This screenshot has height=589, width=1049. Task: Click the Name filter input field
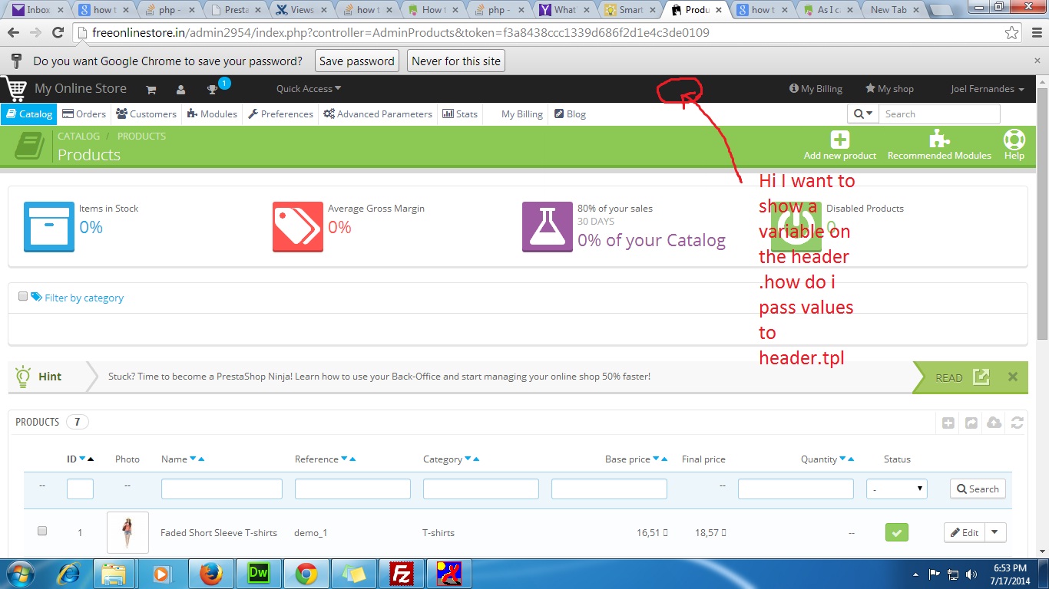222,489
